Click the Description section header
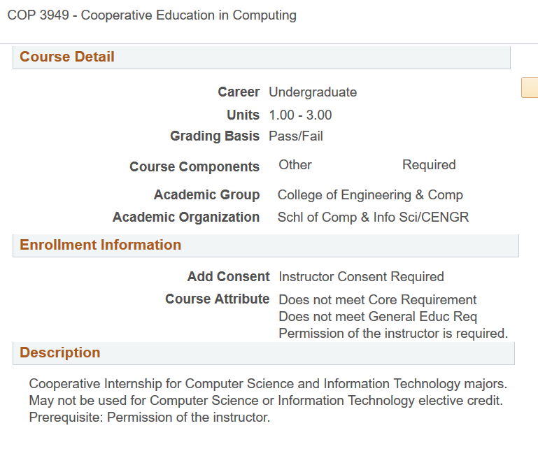Viewport: 538px width, 449px height. pos(60,352)
